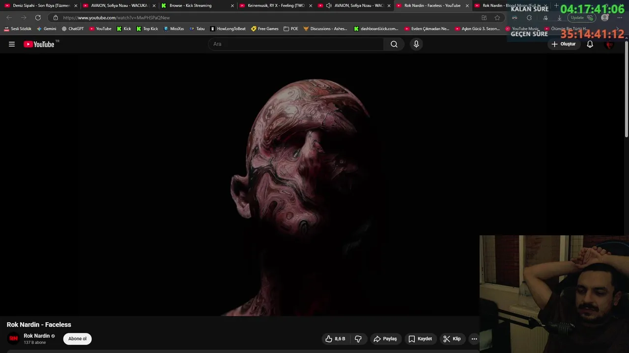Open the Free Games bookmark
Image resolution: width=629 pixels, height=353 pixels.
(x=264, y=29)
